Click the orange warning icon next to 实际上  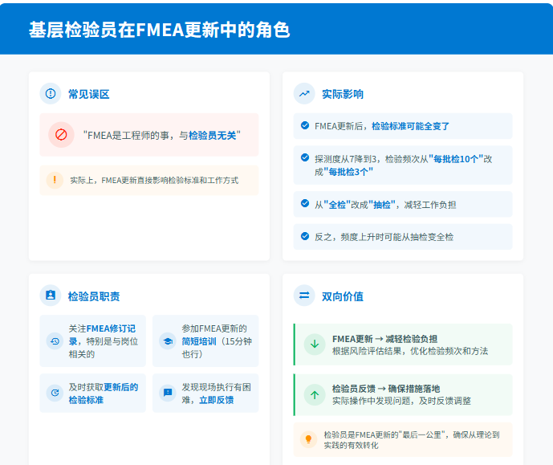pyautogui.click(x=55, y=180)
